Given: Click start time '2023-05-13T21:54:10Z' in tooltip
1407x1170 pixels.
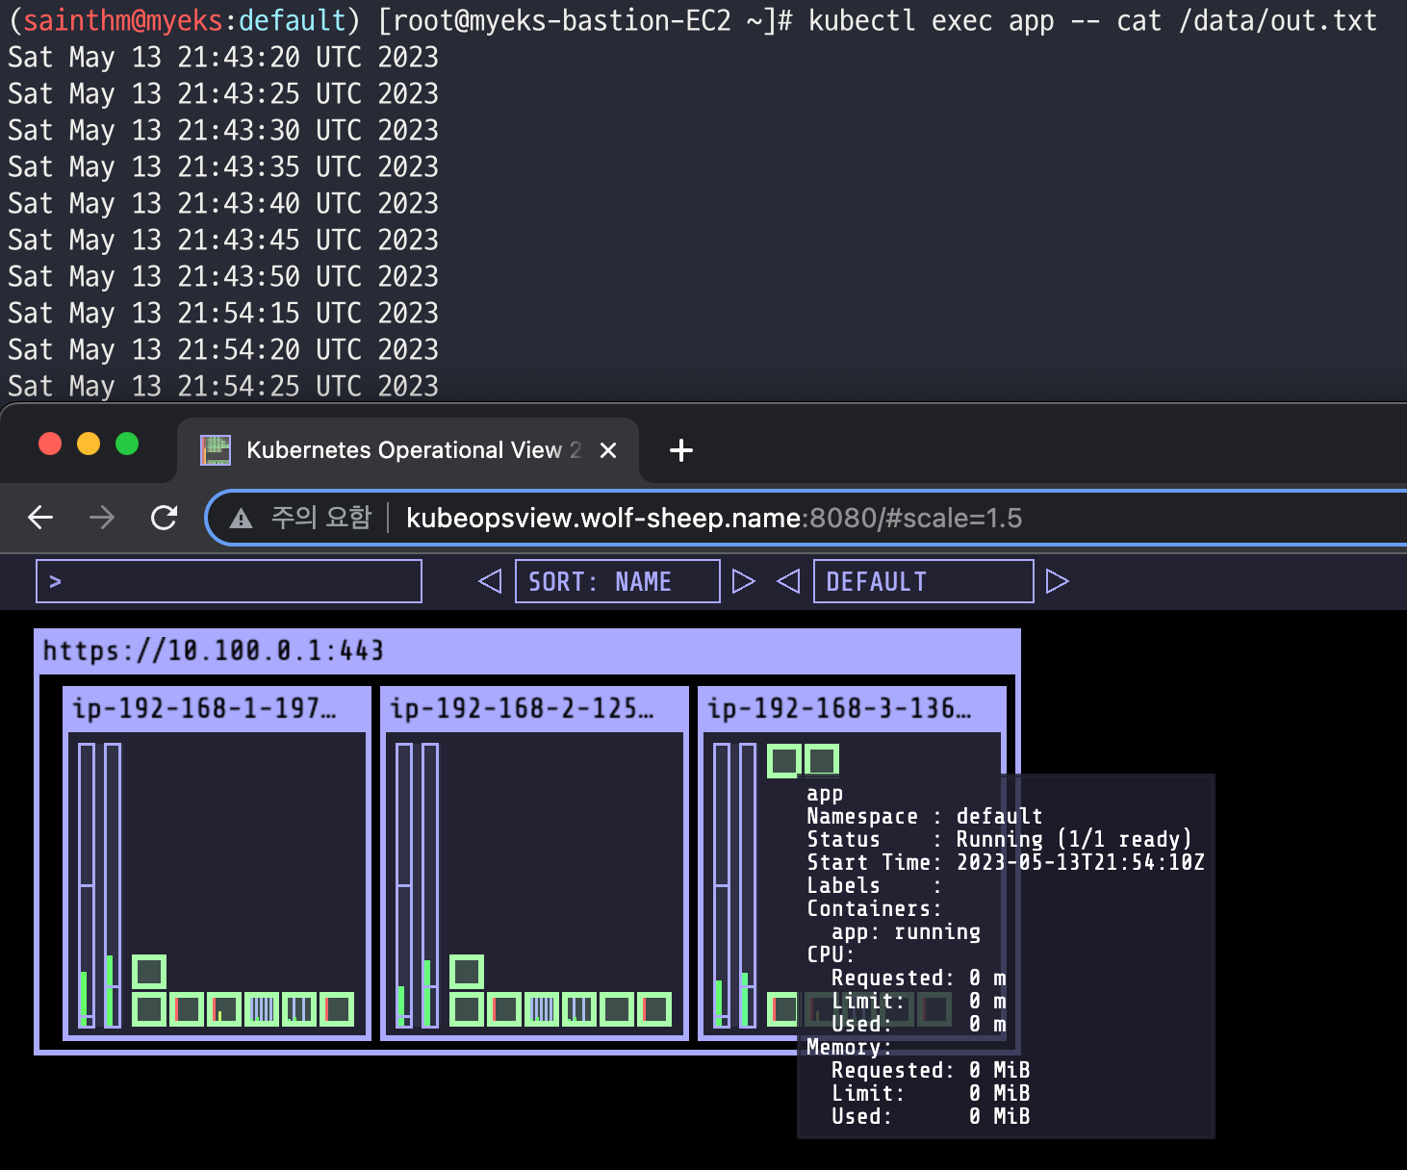Looking at the screenshot, I should tap(1080, 862).
